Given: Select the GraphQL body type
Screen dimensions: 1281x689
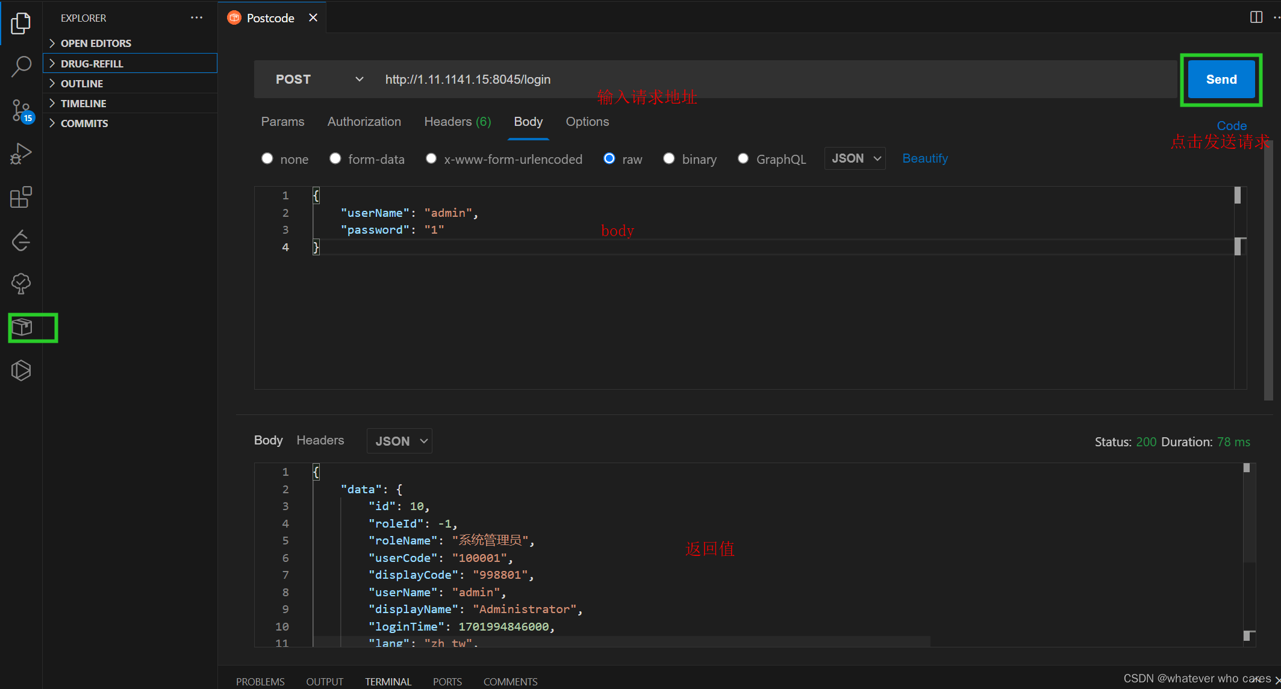Looking at the screenshot, I should pyautogui.click(x=743, y=158).
